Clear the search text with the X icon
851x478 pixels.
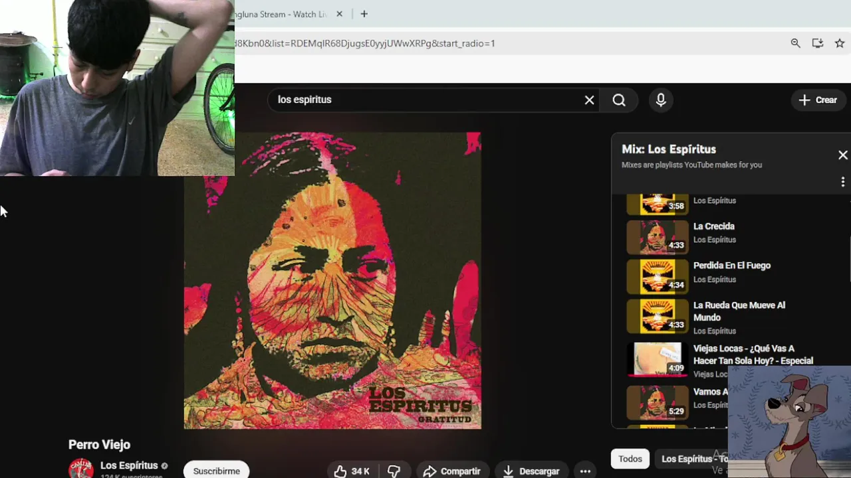click(589, 100)
